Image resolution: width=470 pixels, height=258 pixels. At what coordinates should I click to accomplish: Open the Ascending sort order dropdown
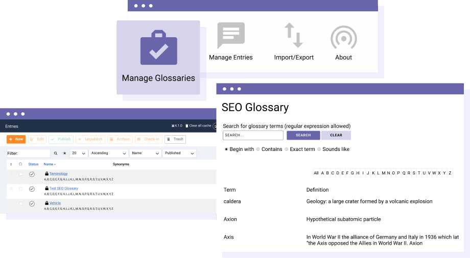[108, 153]
